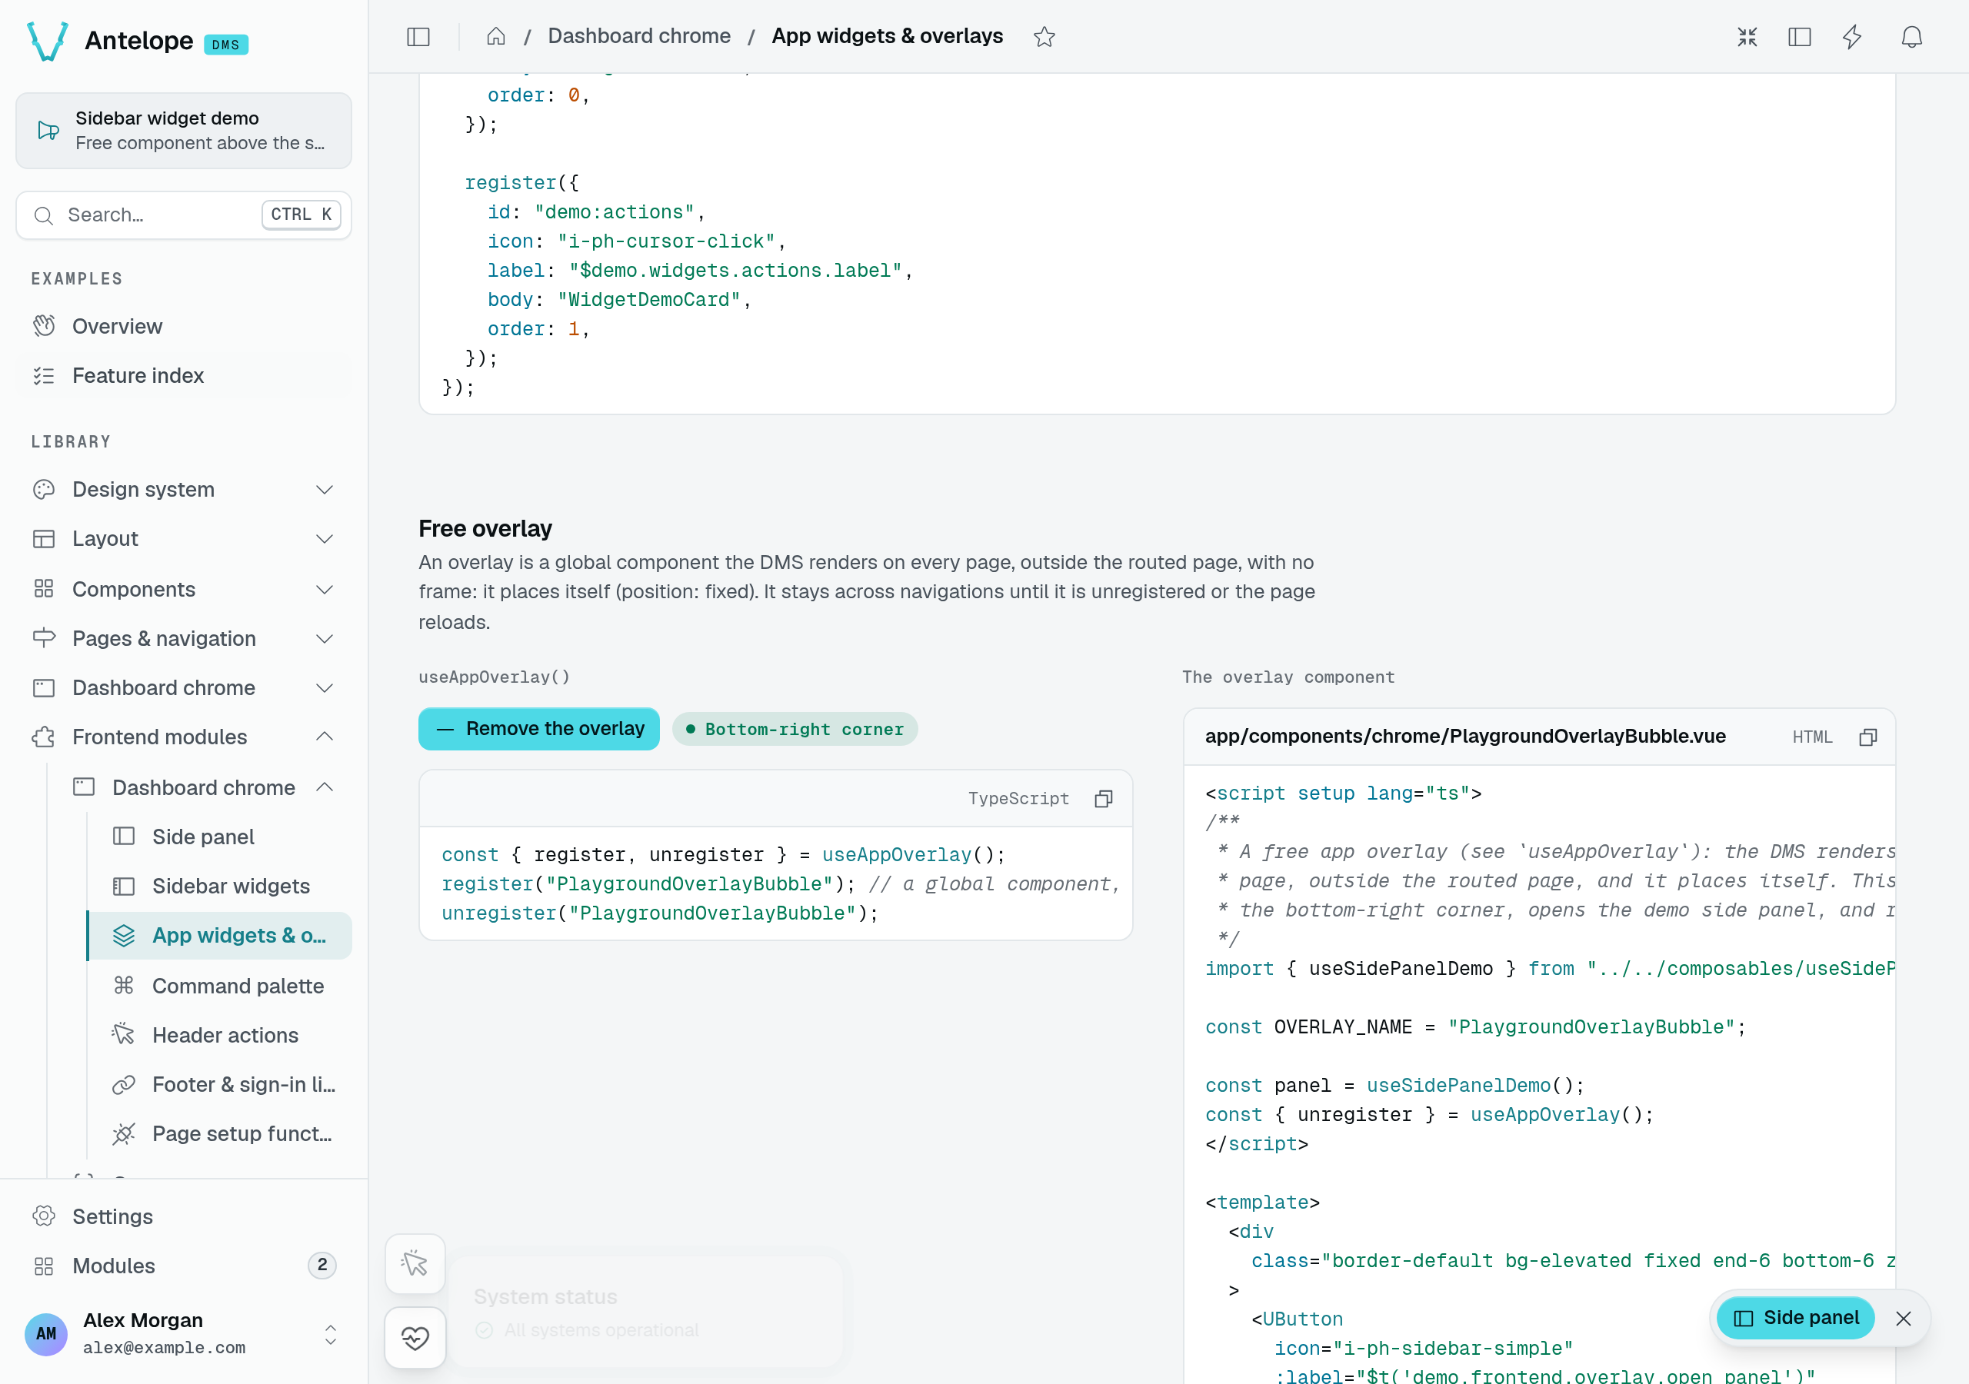This screenshot has height=1384, width=1969.
Task: Select Side panel tree item
Action: pyautogui.click(x=221, y=836)
